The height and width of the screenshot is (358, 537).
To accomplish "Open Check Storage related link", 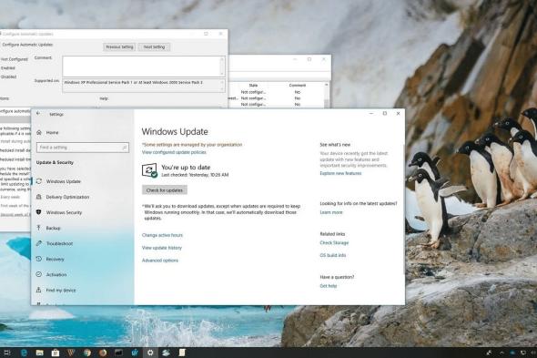I will pyautogui.click(x=334, y=243).
